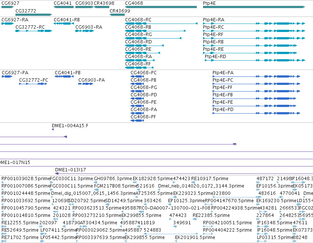The height and width of the screenshot is (243, 313).
Task: Select protein CG4041-PB
Action: tap(64, 76)
